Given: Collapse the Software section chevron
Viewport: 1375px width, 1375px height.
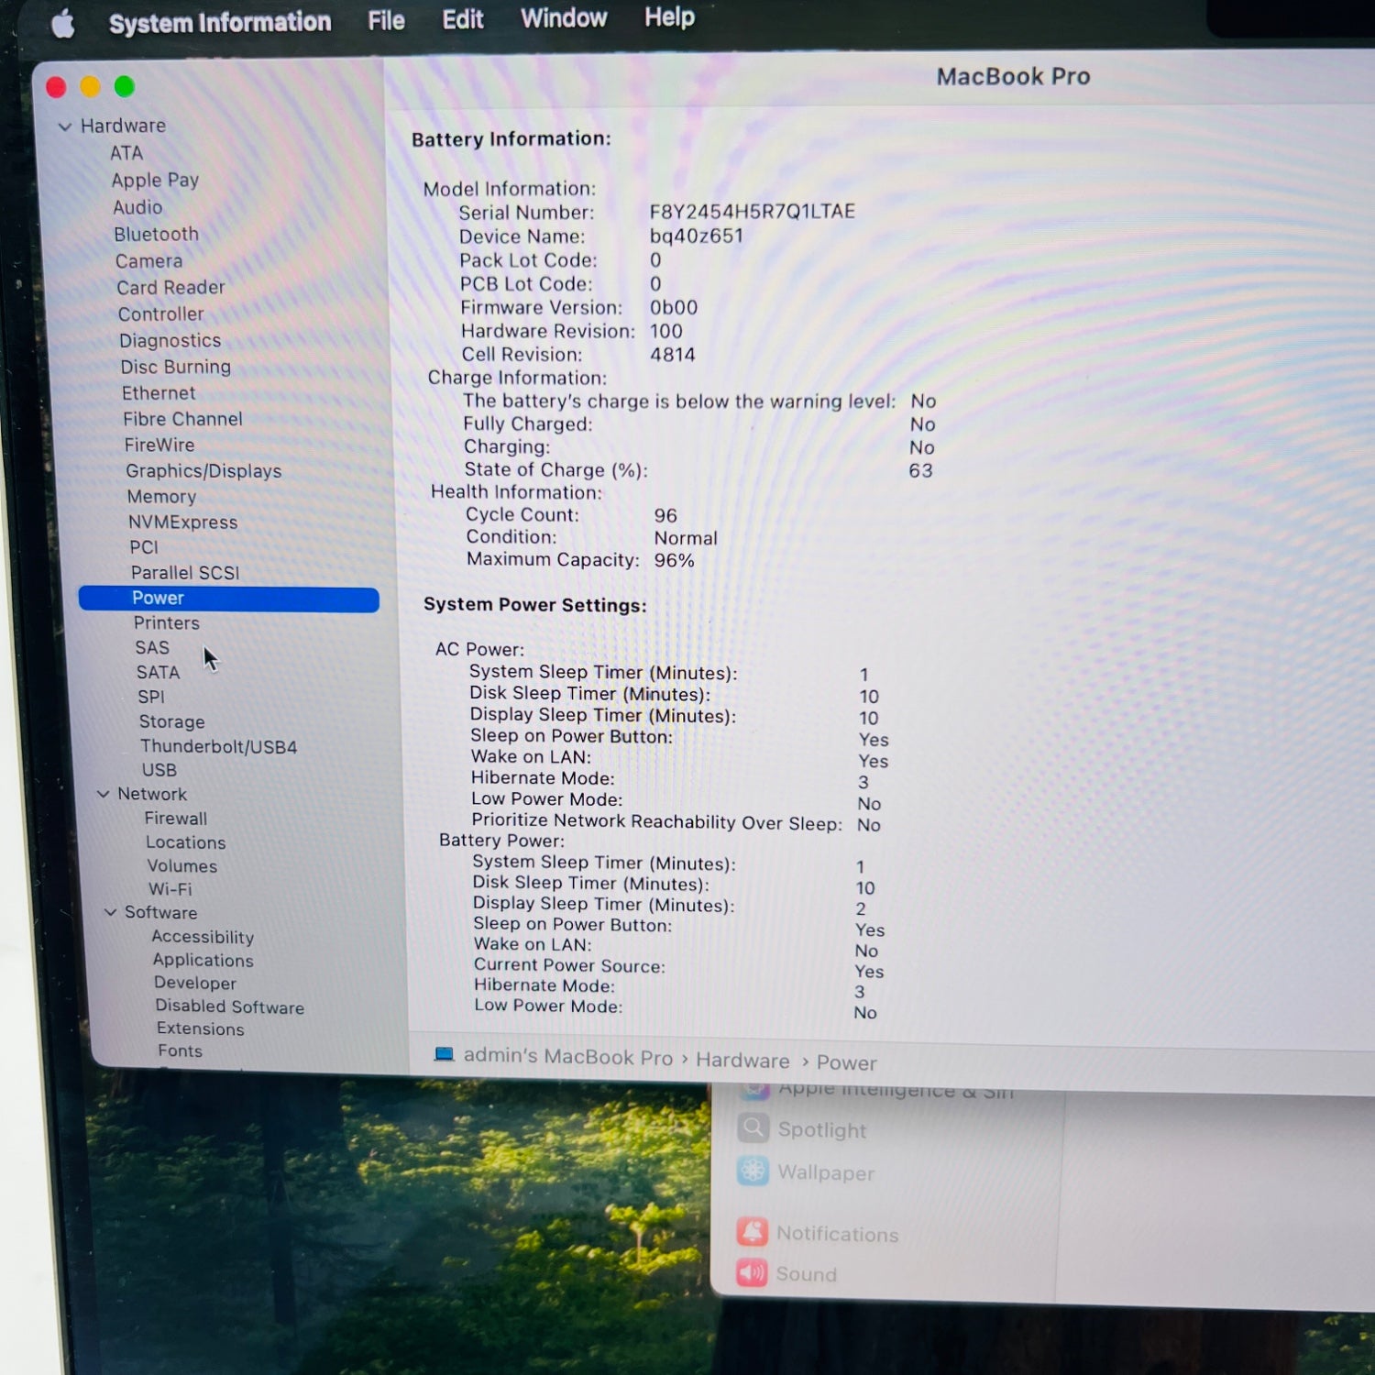Looking at the screenshot, I should tap(111, 912).
